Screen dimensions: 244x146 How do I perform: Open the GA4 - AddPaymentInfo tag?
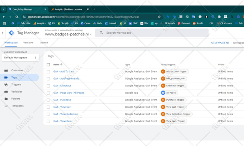[66, 79]
